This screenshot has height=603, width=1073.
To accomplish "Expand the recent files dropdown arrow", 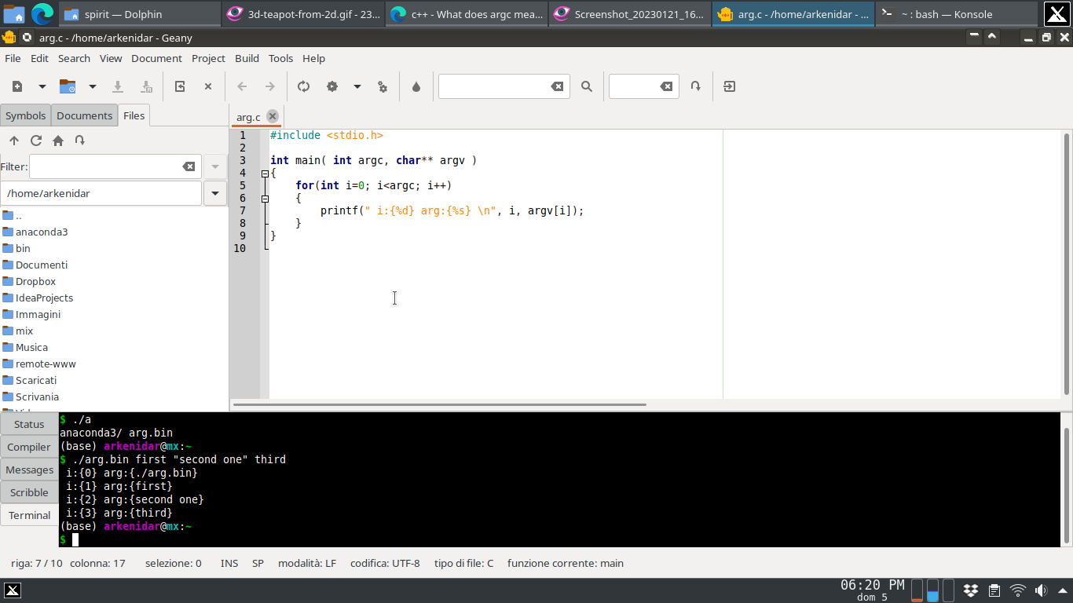I will pyautogui.click(x=93, y=86).
